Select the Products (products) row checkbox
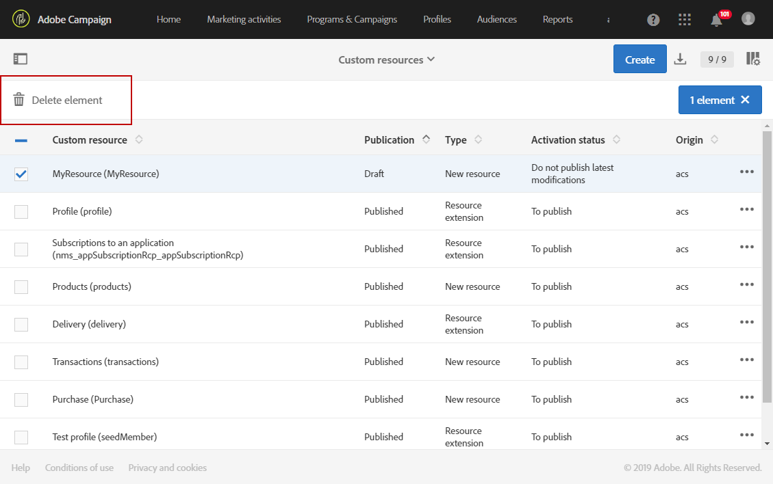Viewport: 773px width, 484px height. point(21,287)
